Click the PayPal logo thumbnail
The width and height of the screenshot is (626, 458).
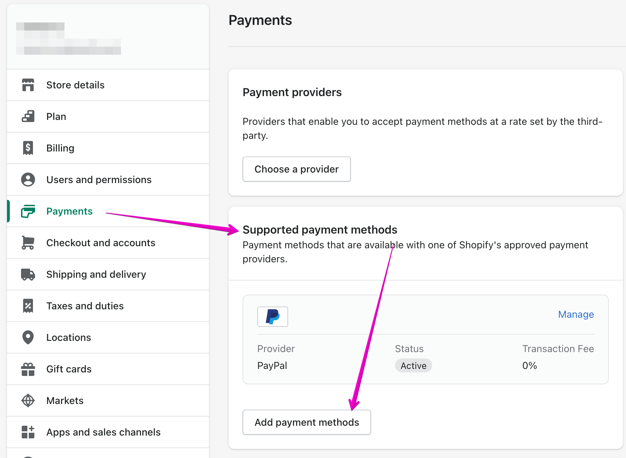(x=272, y=317)
